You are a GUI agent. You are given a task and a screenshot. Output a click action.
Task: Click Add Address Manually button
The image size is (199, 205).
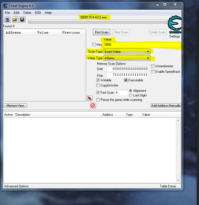point(166,106)
